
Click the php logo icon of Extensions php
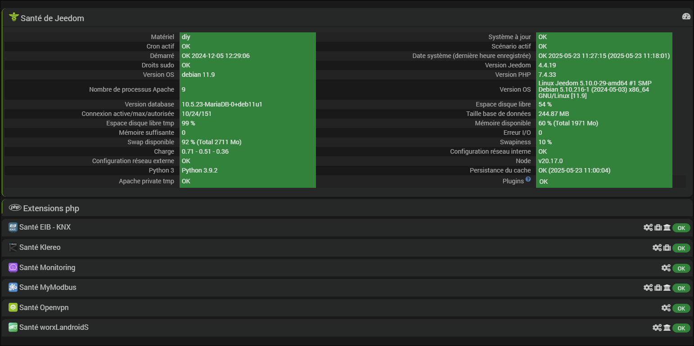tap(15, 208)
